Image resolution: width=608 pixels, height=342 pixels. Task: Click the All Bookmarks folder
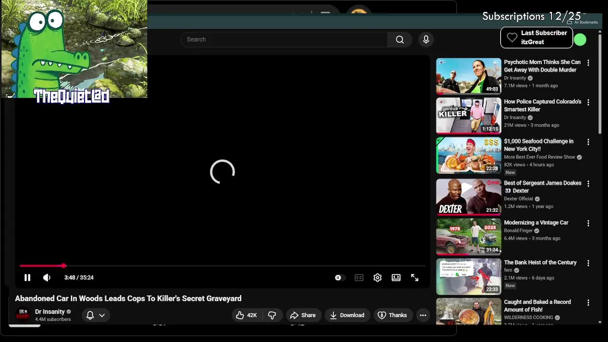click(x=582, y=22)
